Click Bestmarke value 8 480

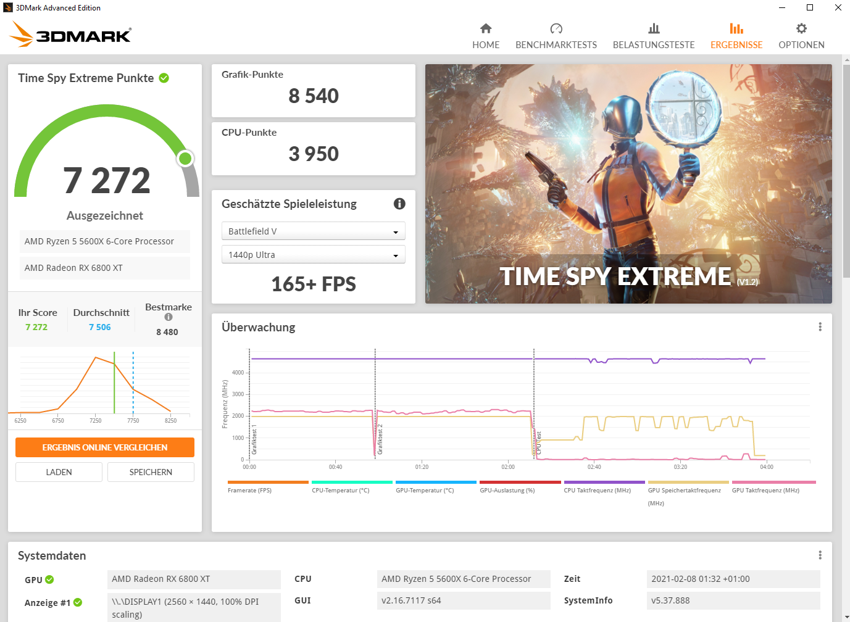(x=167, y=332)
